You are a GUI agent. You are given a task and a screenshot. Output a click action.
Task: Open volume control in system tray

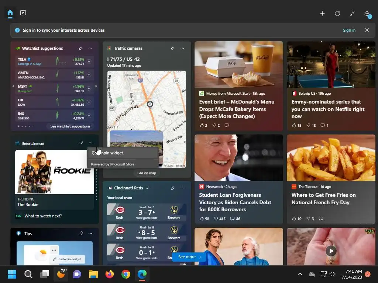332,274
